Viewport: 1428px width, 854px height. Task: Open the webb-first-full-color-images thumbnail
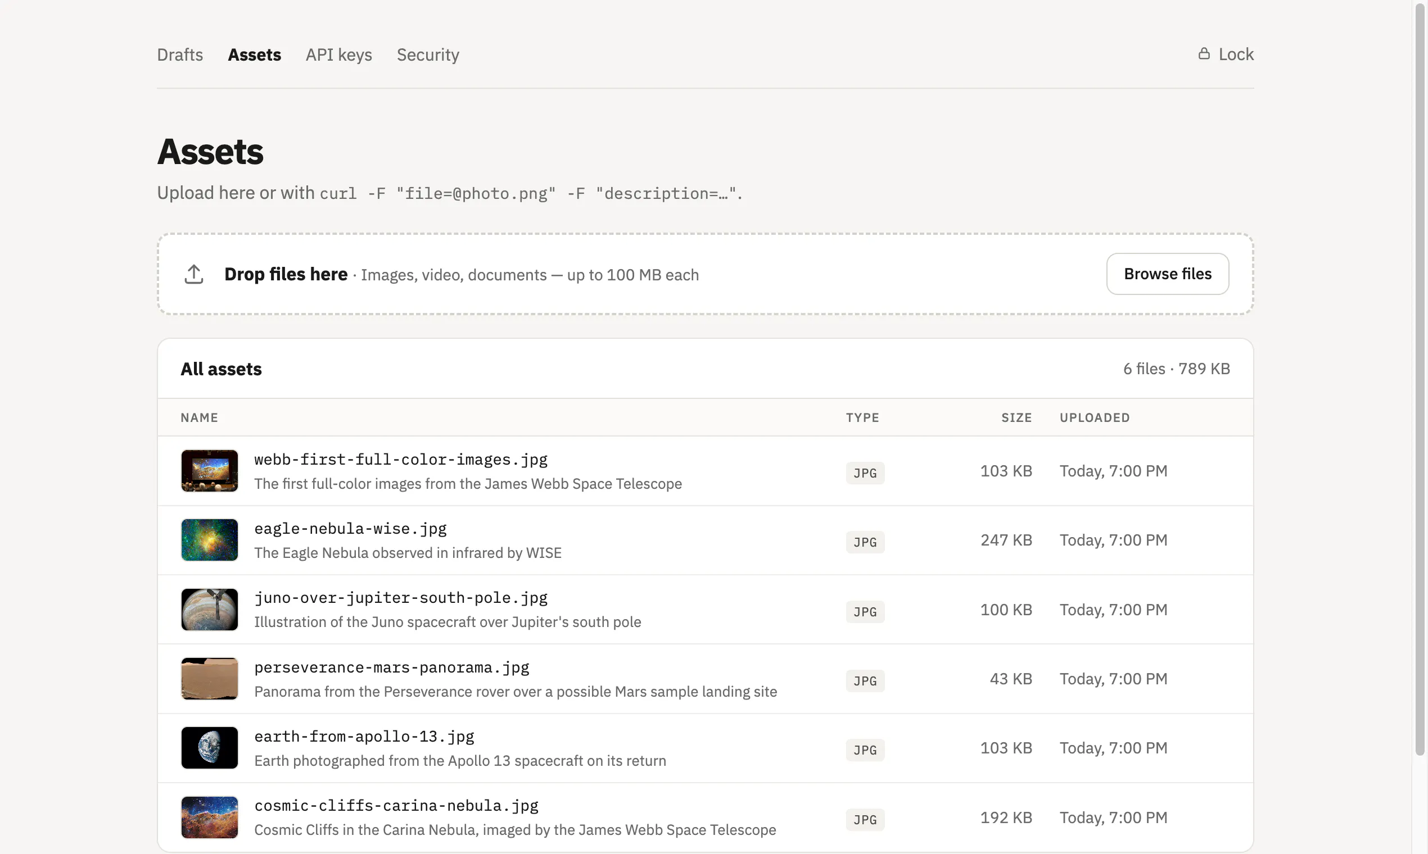(x=210, y=471)
